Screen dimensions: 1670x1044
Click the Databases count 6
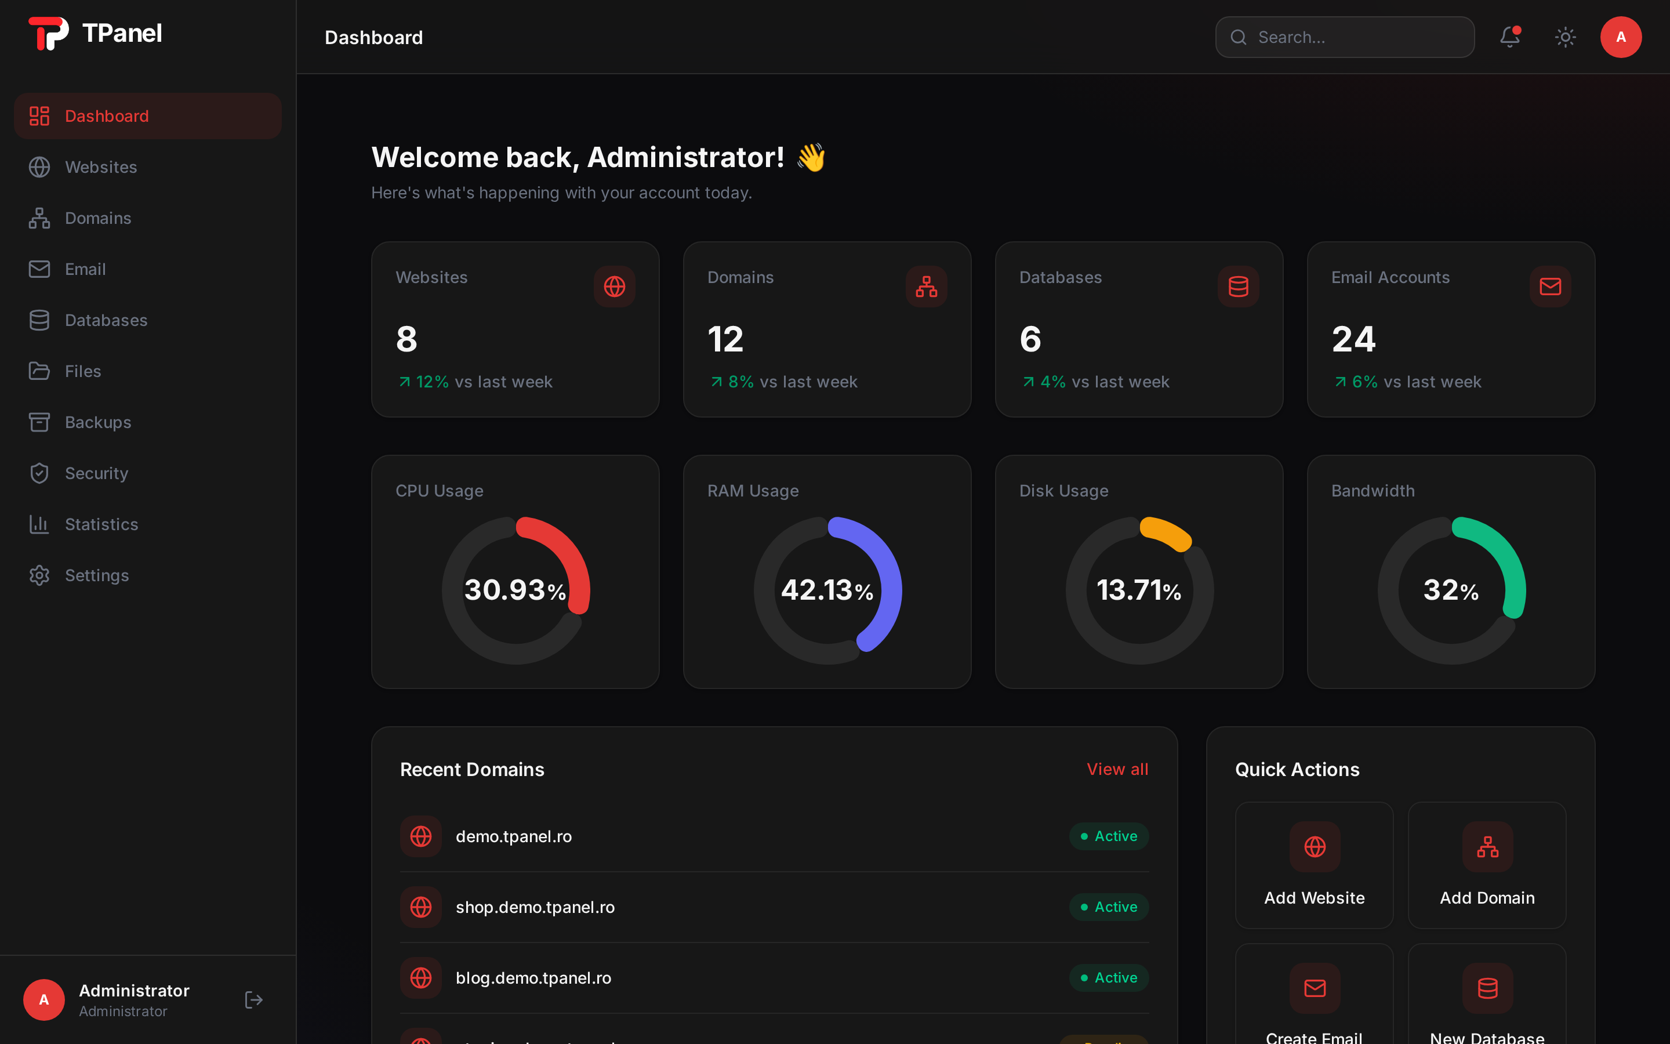(1030, 339)
